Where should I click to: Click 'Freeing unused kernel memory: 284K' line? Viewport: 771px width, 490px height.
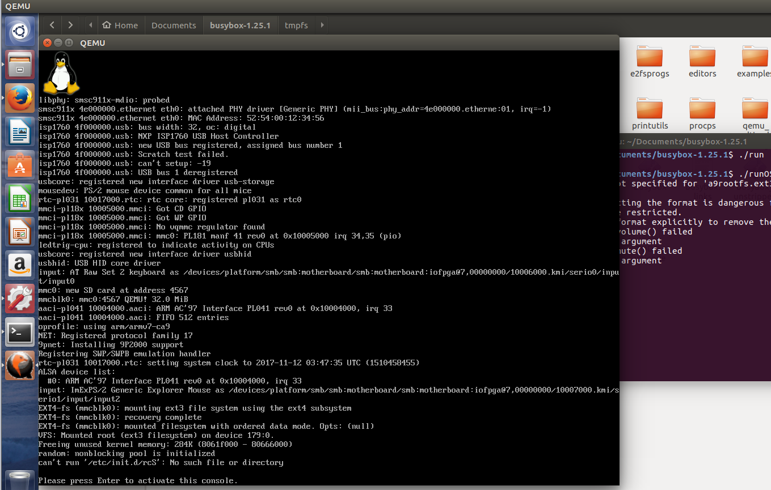165,444
